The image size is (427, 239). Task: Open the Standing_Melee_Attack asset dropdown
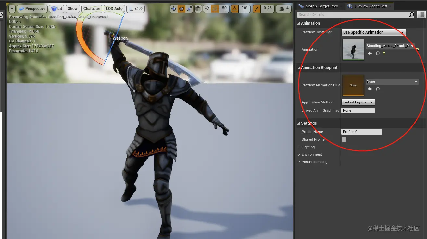pos(390,46)
